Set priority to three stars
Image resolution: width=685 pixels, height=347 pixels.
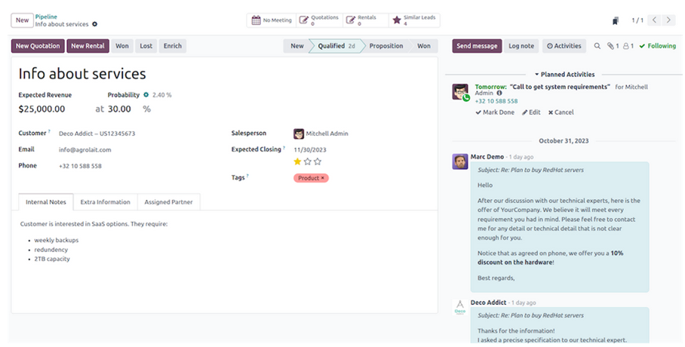coord(318,161)
